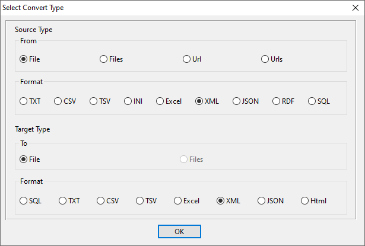Select INI as source format
Viewport: 365px width, 246px height.
pyautogui.click(x=128, y=101)
